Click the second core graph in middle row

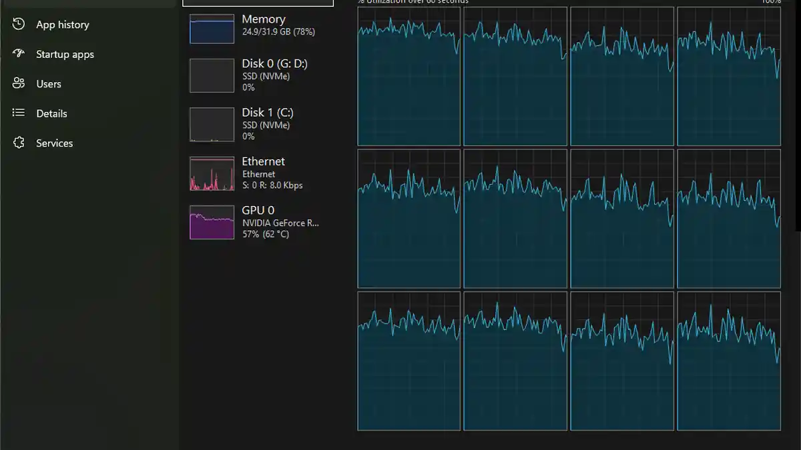[x=515, y=219]
